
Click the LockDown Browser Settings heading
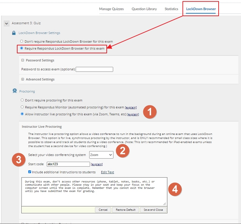[x=39, y=33]
